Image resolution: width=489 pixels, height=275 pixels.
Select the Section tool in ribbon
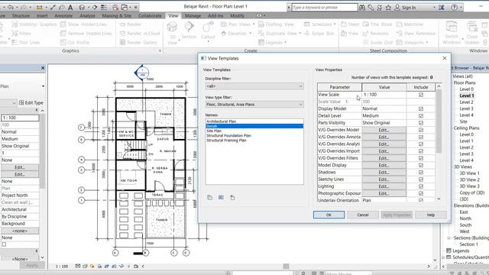pos(189,31)
